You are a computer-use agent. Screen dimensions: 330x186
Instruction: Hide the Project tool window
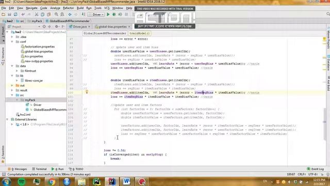[x=63, y=26]
